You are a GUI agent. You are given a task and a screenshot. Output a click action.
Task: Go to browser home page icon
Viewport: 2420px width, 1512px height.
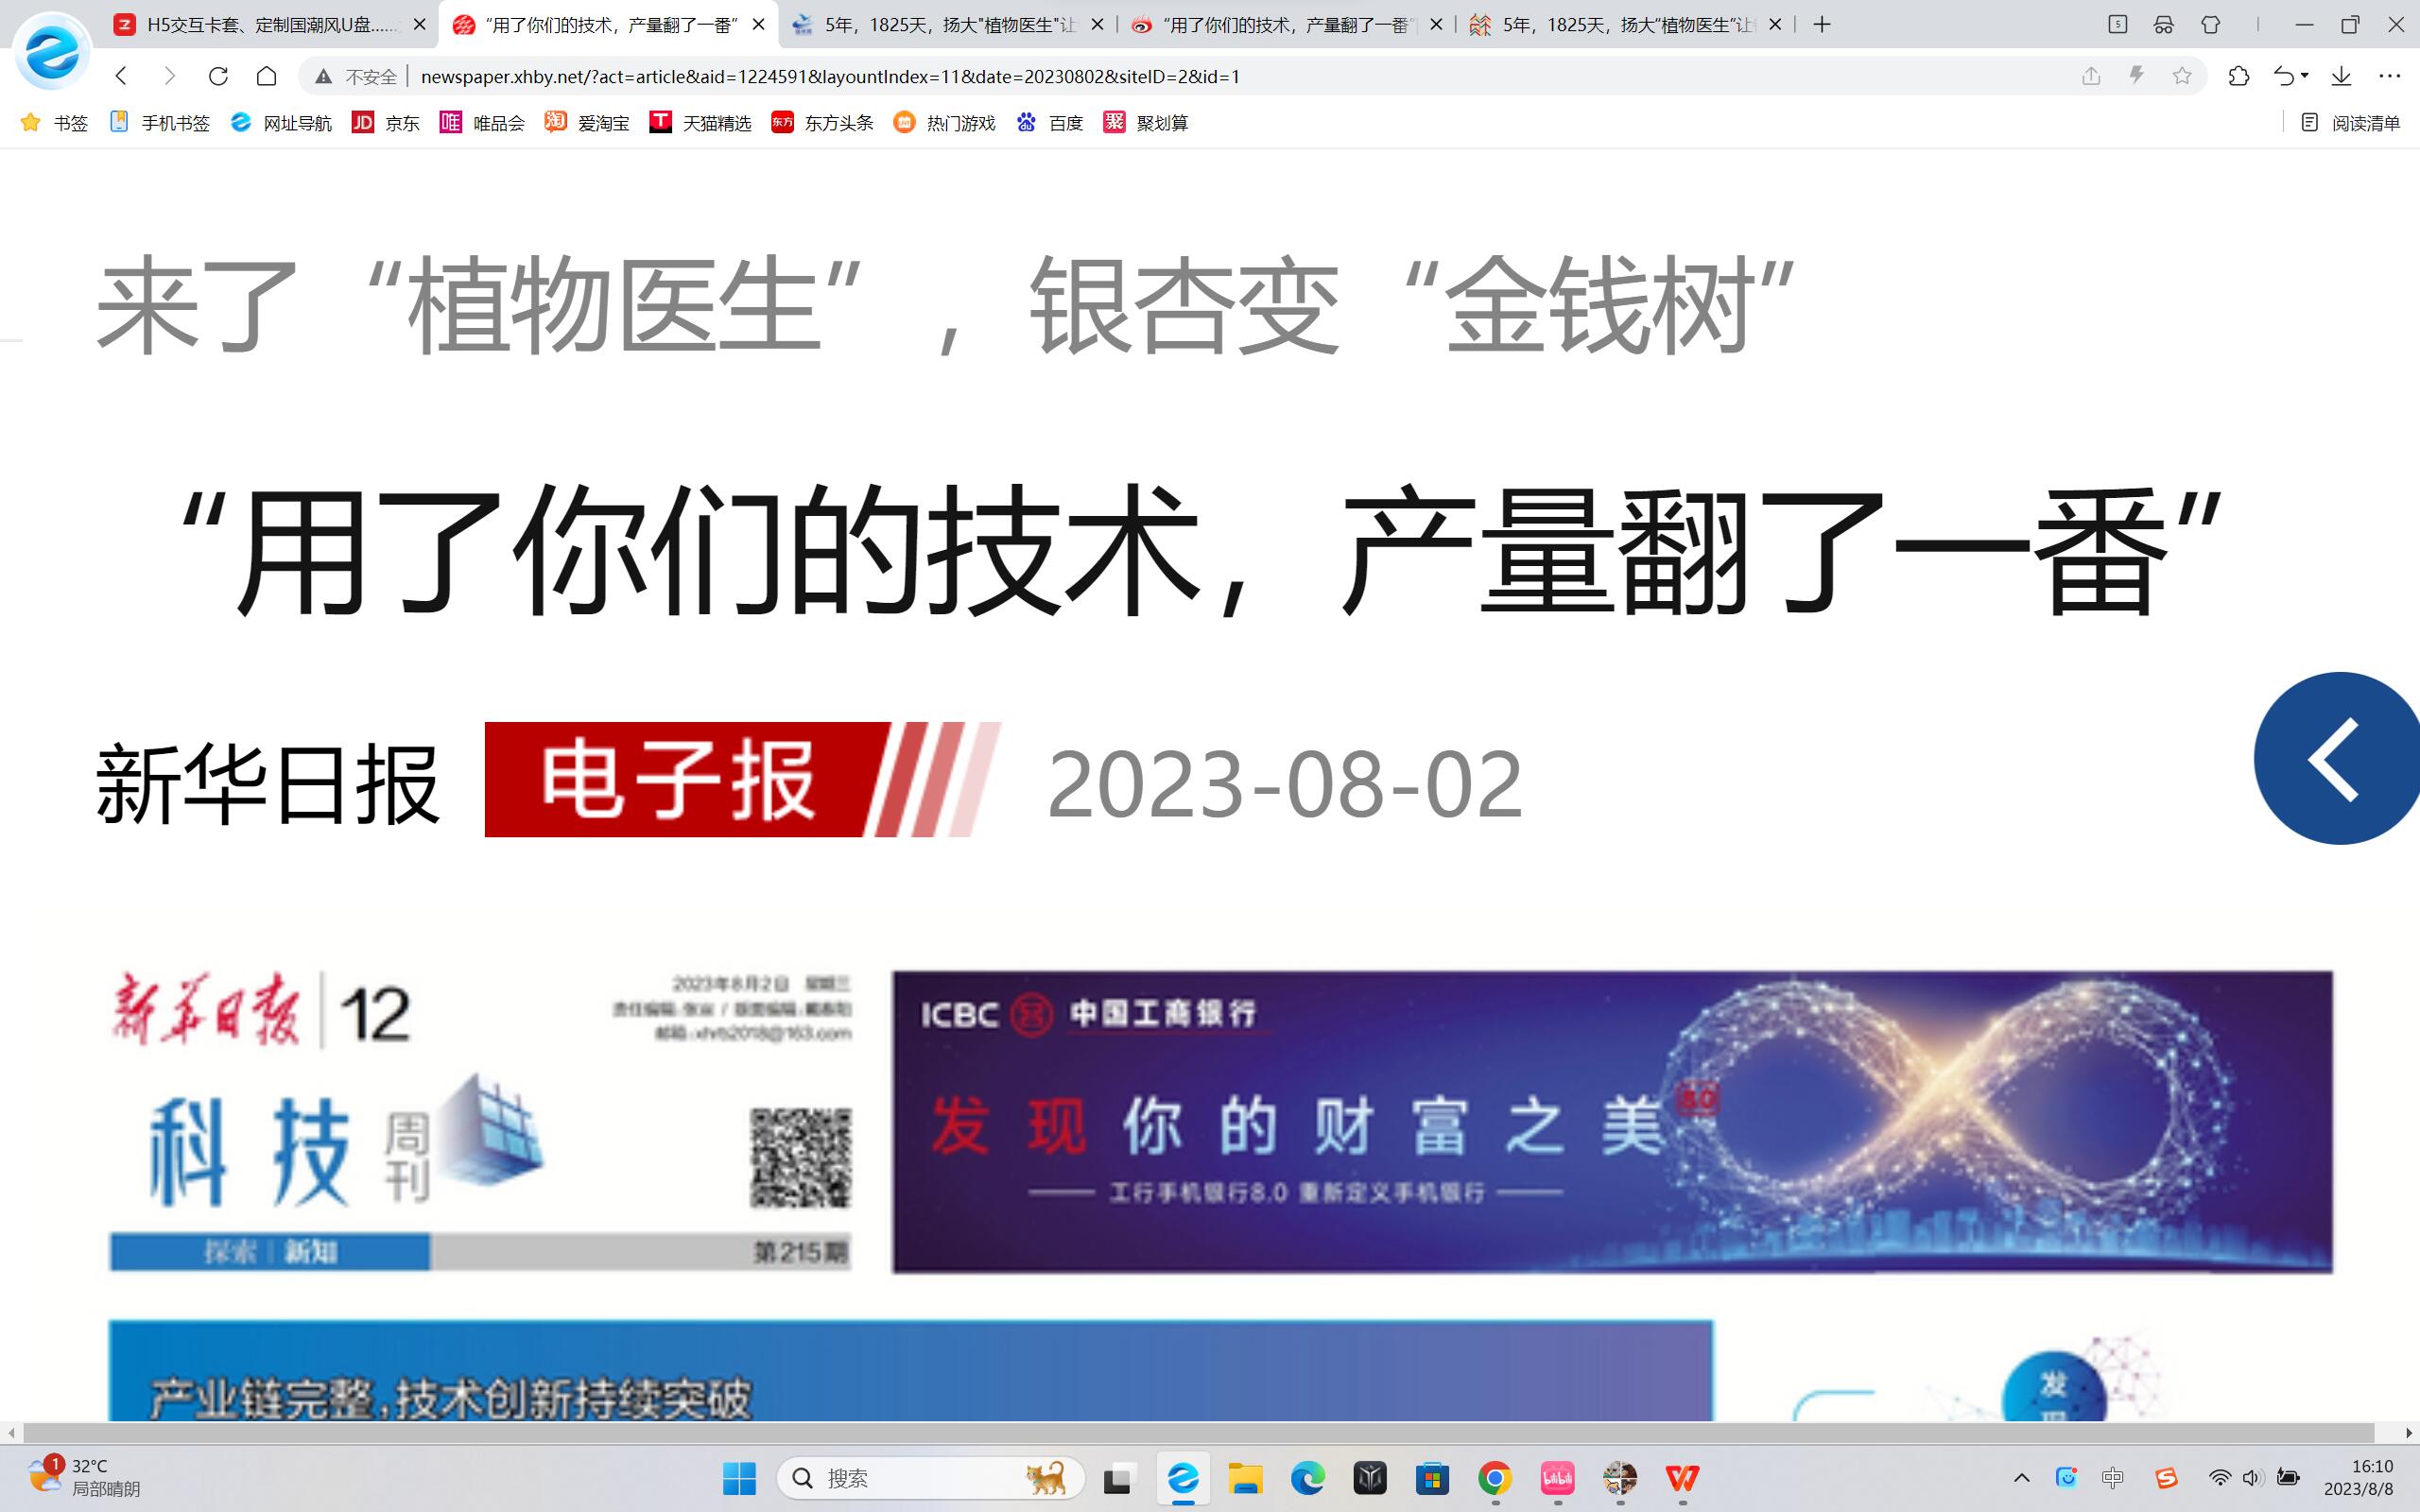[x=266, y=76]
